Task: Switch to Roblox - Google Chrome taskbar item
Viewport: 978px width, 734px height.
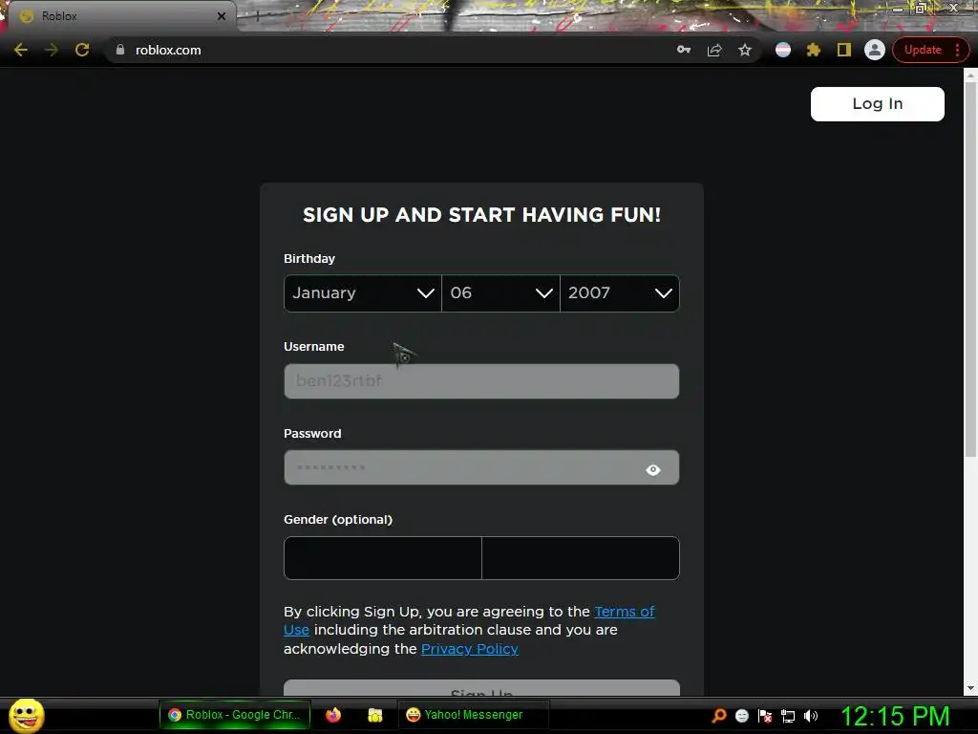Action: coord(235,715)
